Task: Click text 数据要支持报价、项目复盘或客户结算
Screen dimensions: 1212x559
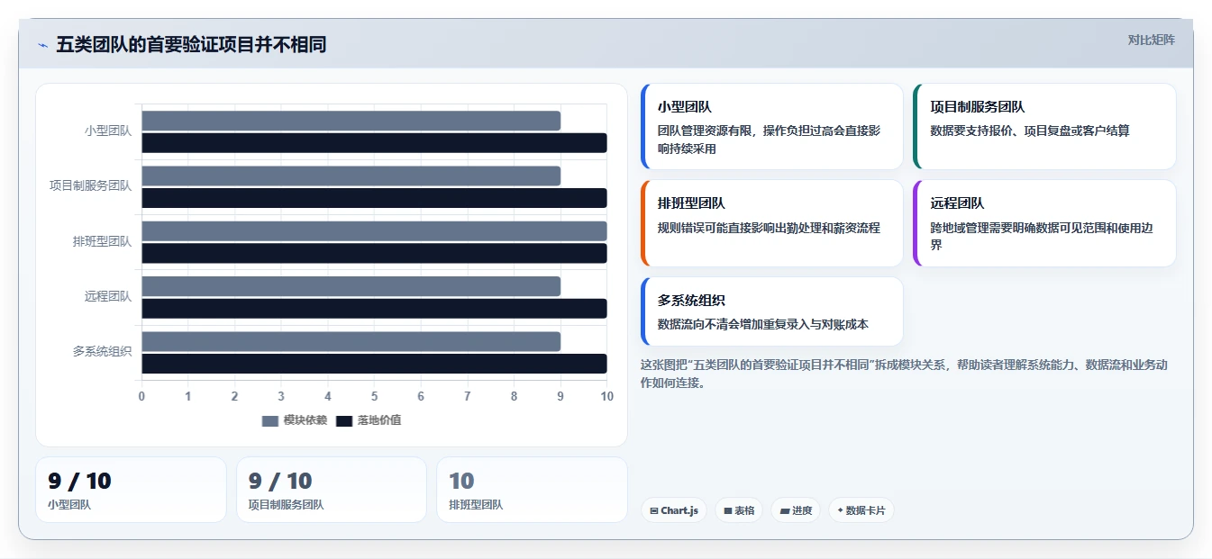Action: tap(1029, 131)
